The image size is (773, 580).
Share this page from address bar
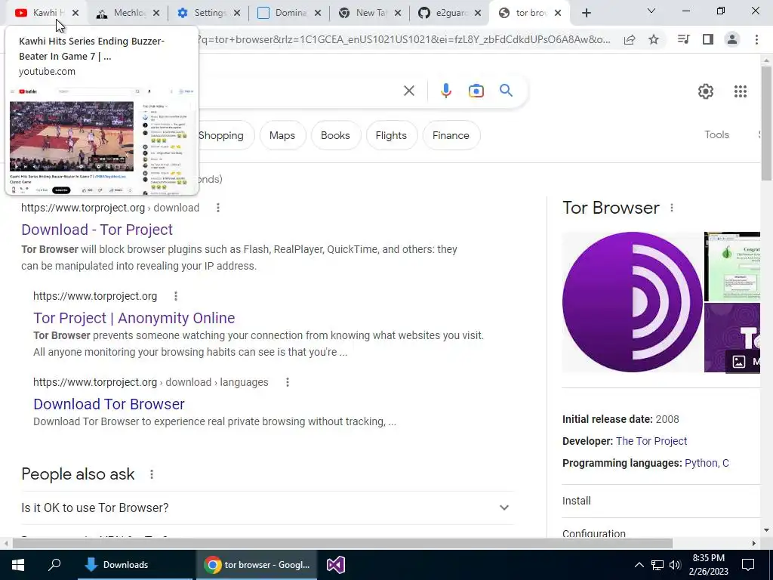pyautogui.click(x=629, y=40)
